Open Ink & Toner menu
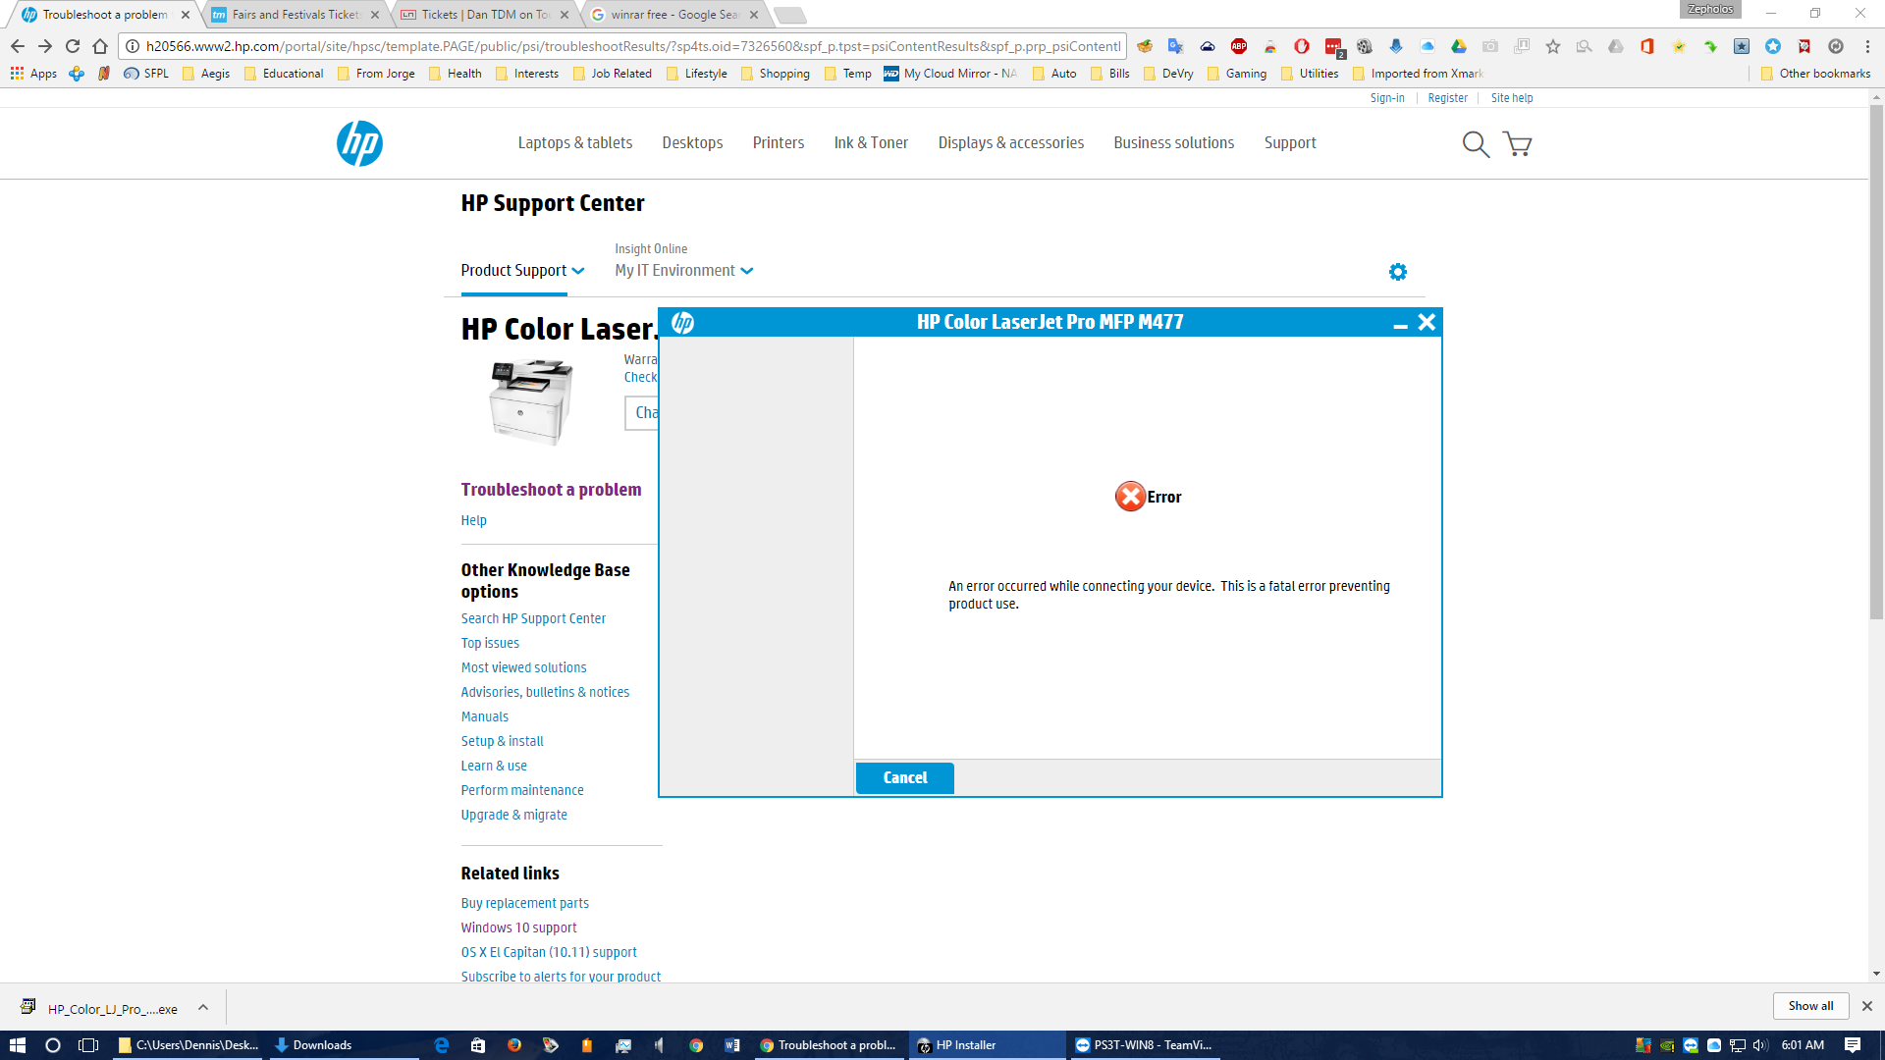 click(871, 143)
